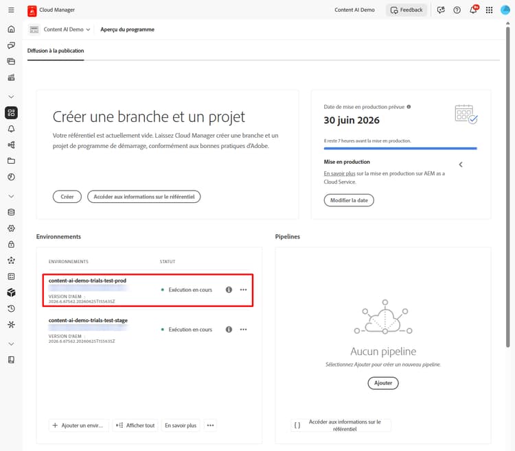This screenshot has width=515, height=451.
Task: Click the bell icon in the left sidebar
Action: (x=11, y=129)
